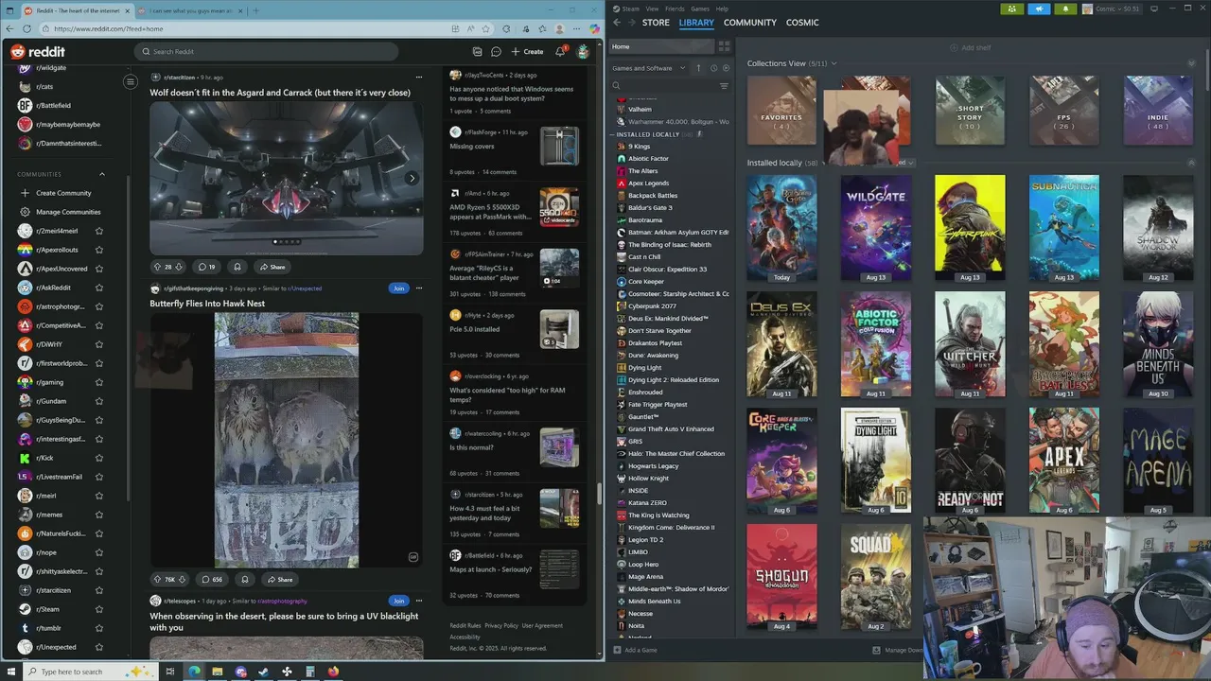
Task: Click the Reddit advertise icon in header
Action: (478, 52)
